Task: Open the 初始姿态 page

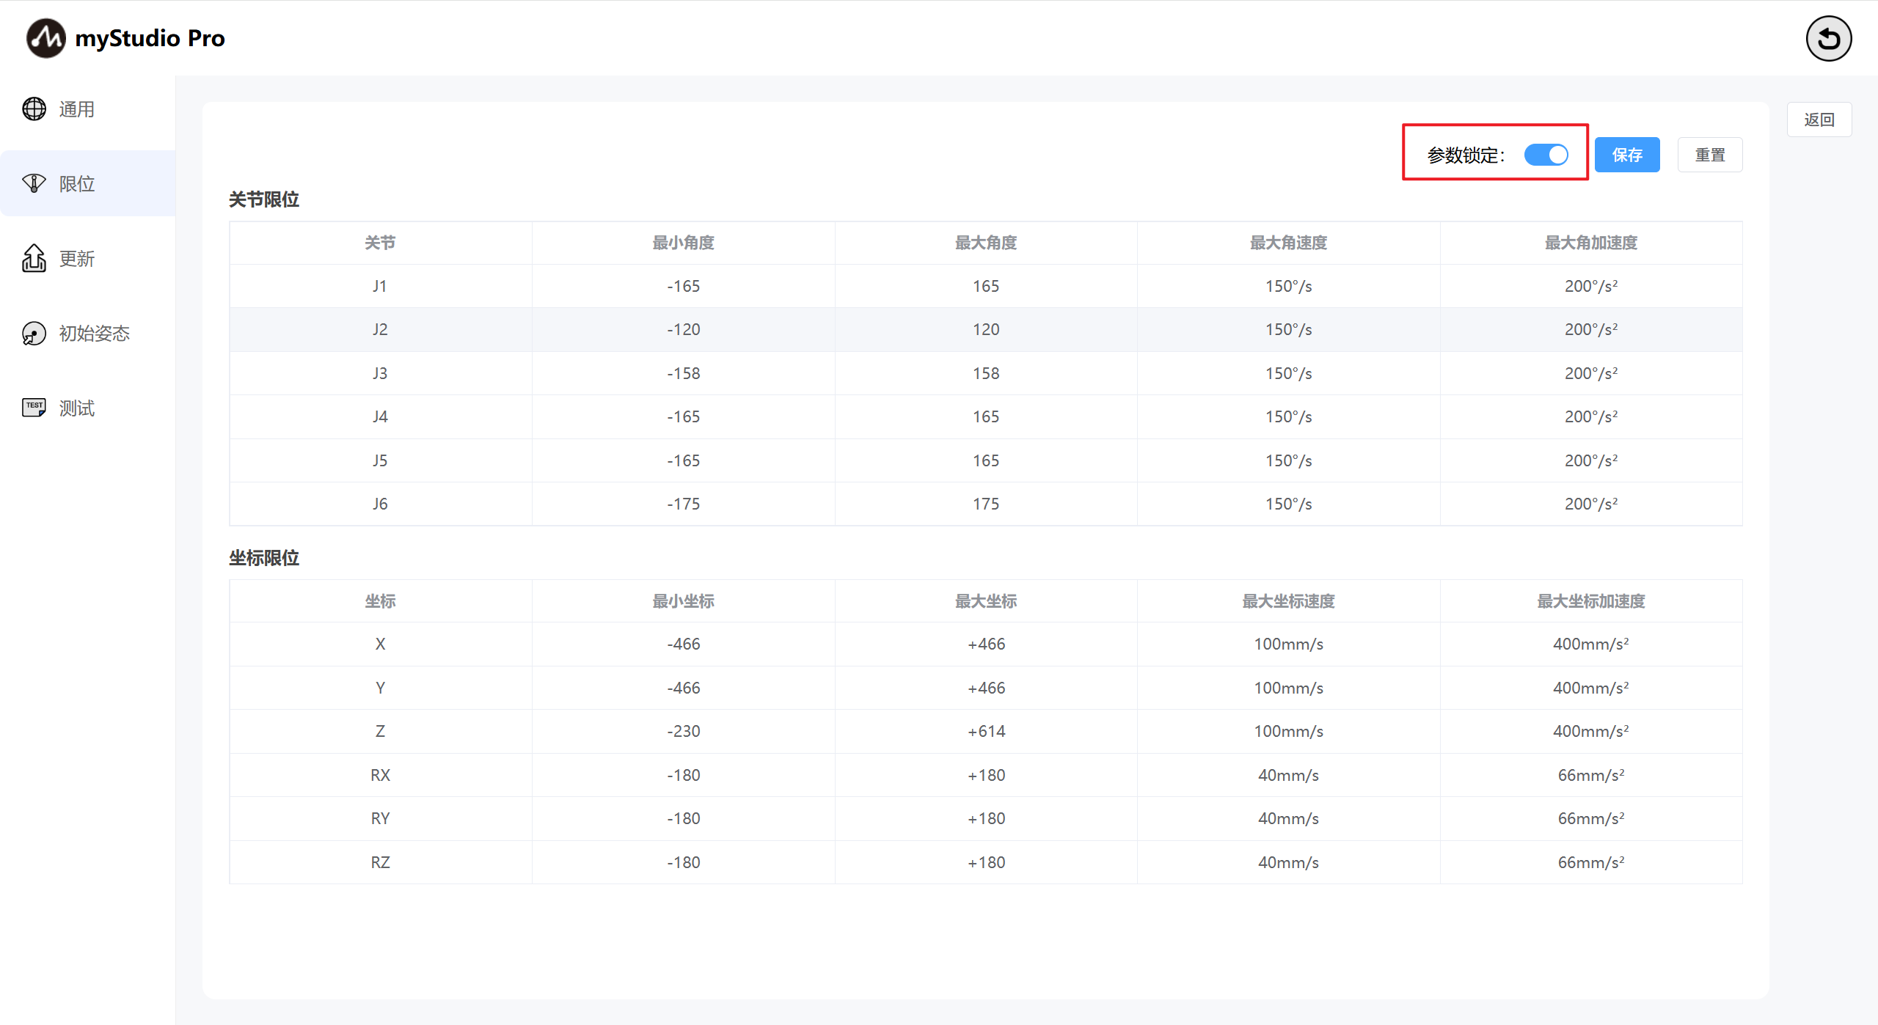Action: click(x=94, y=334)
